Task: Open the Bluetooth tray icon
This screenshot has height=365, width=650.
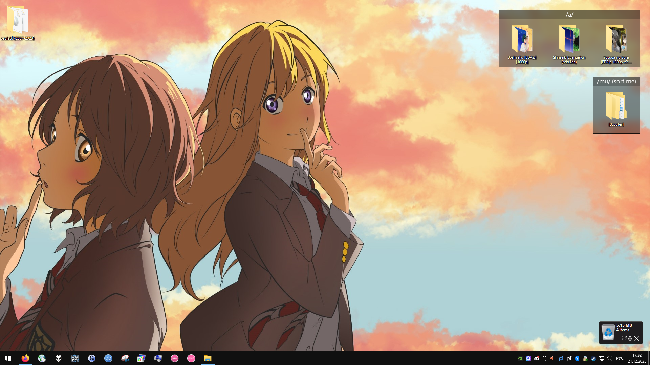Action: click(x=577, y=358)
